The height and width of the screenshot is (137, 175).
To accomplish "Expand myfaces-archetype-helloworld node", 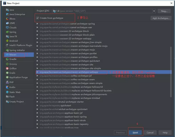I will click(x=37, y=87).
